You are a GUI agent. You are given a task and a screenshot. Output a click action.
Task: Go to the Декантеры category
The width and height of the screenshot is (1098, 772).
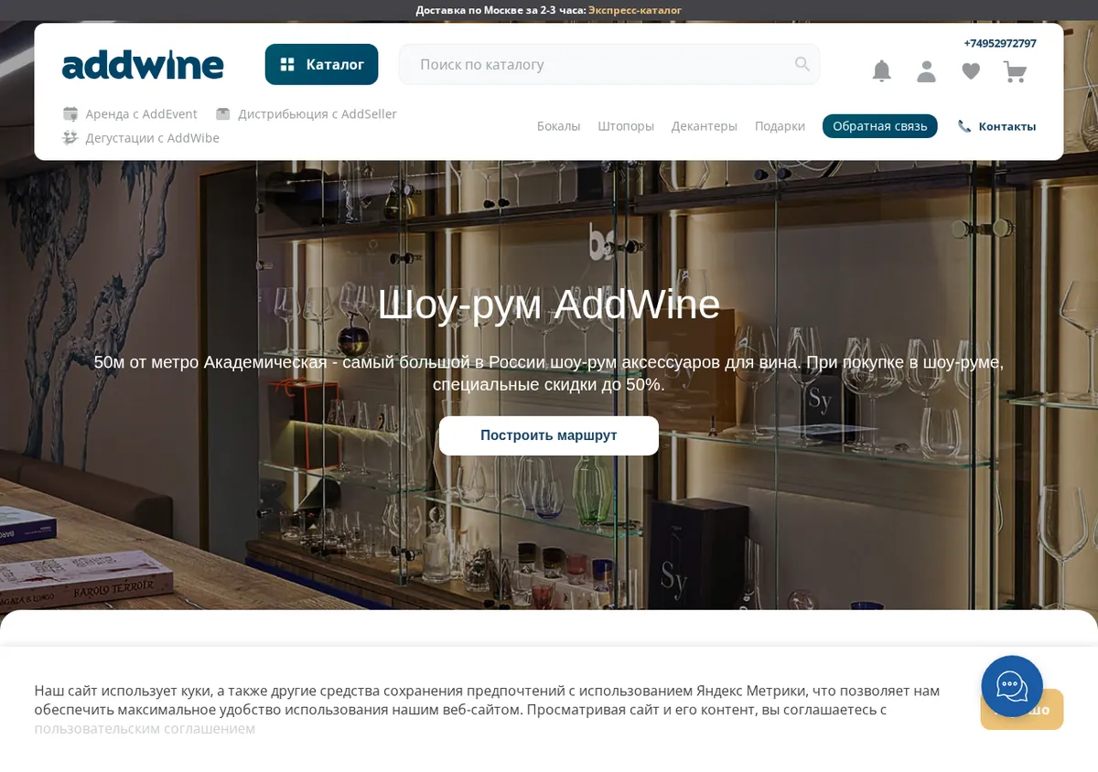705,126
